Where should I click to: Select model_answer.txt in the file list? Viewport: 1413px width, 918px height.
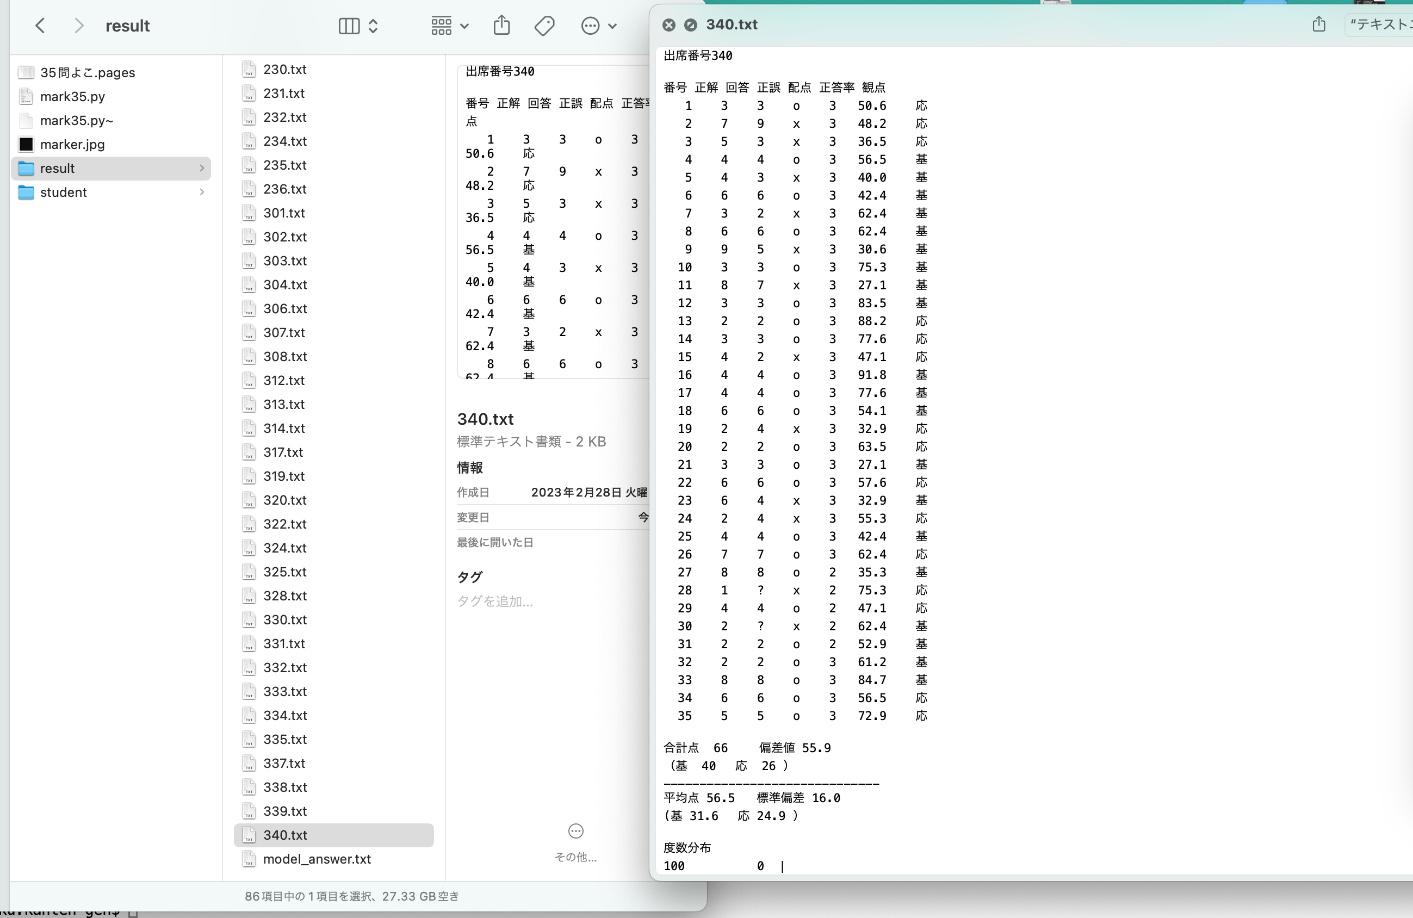317,859
